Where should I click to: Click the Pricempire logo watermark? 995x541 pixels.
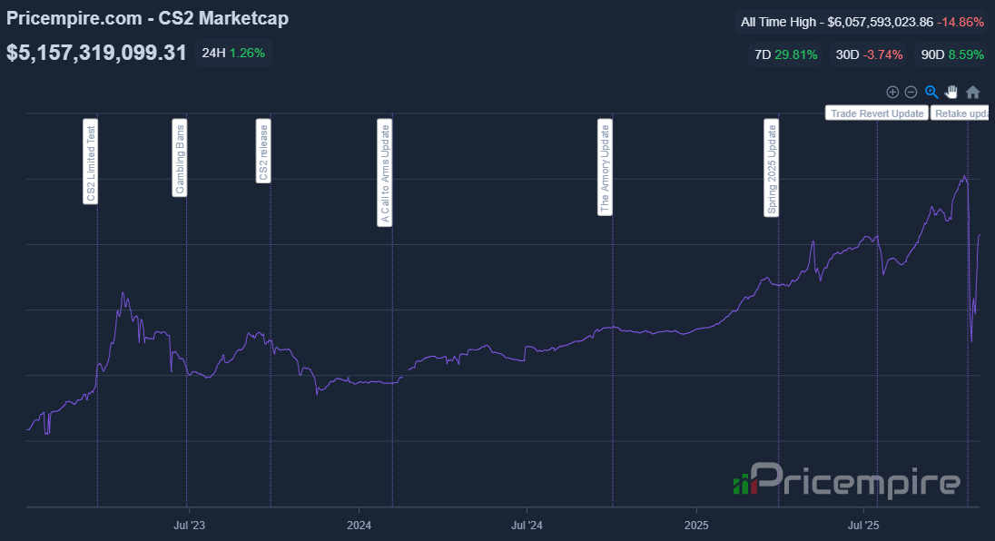tap(846, 480)
